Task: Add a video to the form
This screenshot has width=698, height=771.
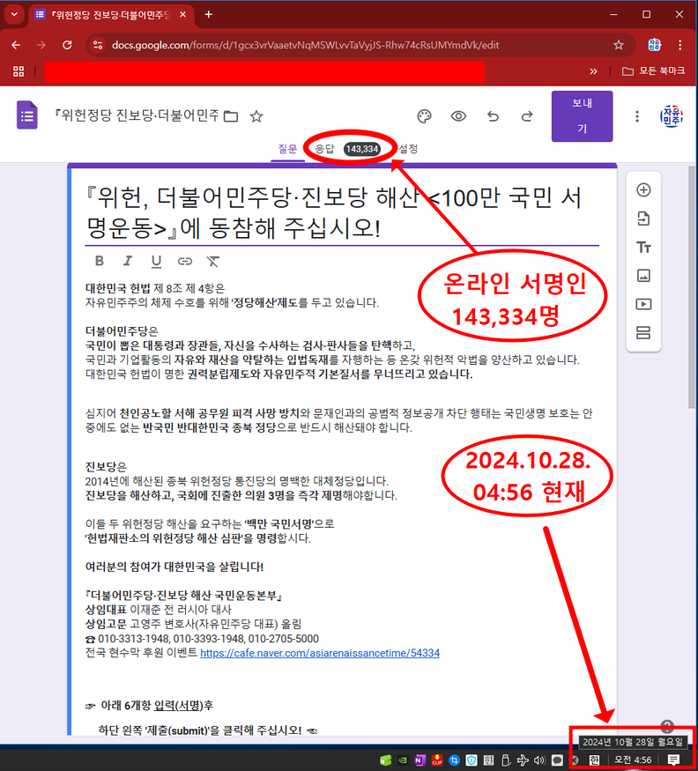Action: (643, 304)
